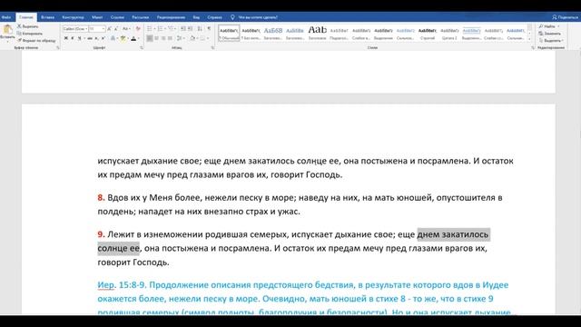Switch to the Ссылки ribbon tab
The height and width of the screenshot is (327, 581).
pyautogui.click(x=117, y=17)
